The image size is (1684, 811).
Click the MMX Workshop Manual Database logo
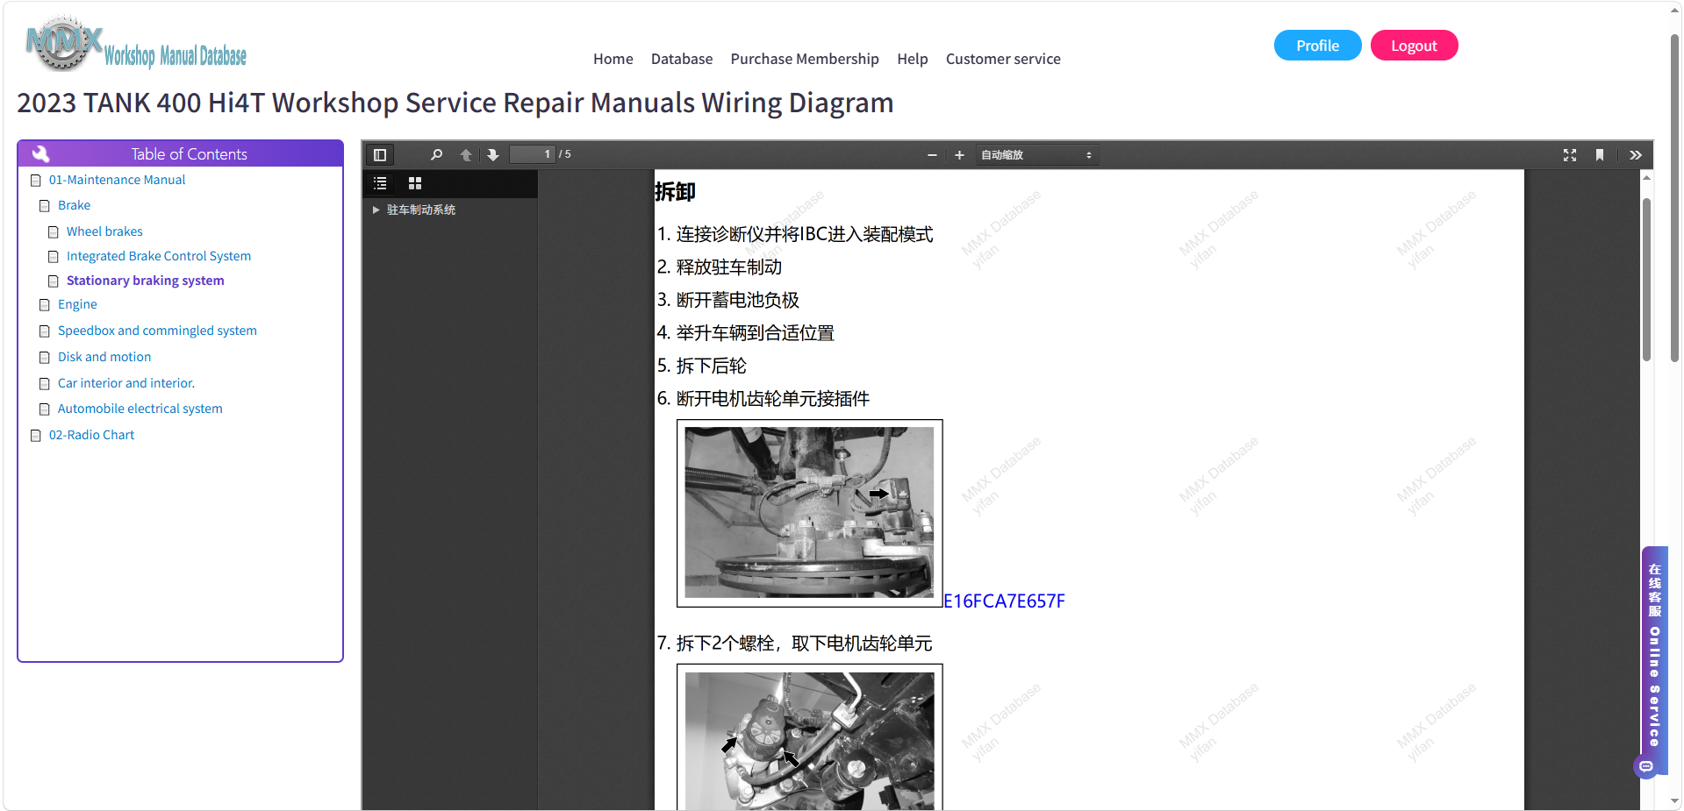pyautogui.click(x=136, y=44)
